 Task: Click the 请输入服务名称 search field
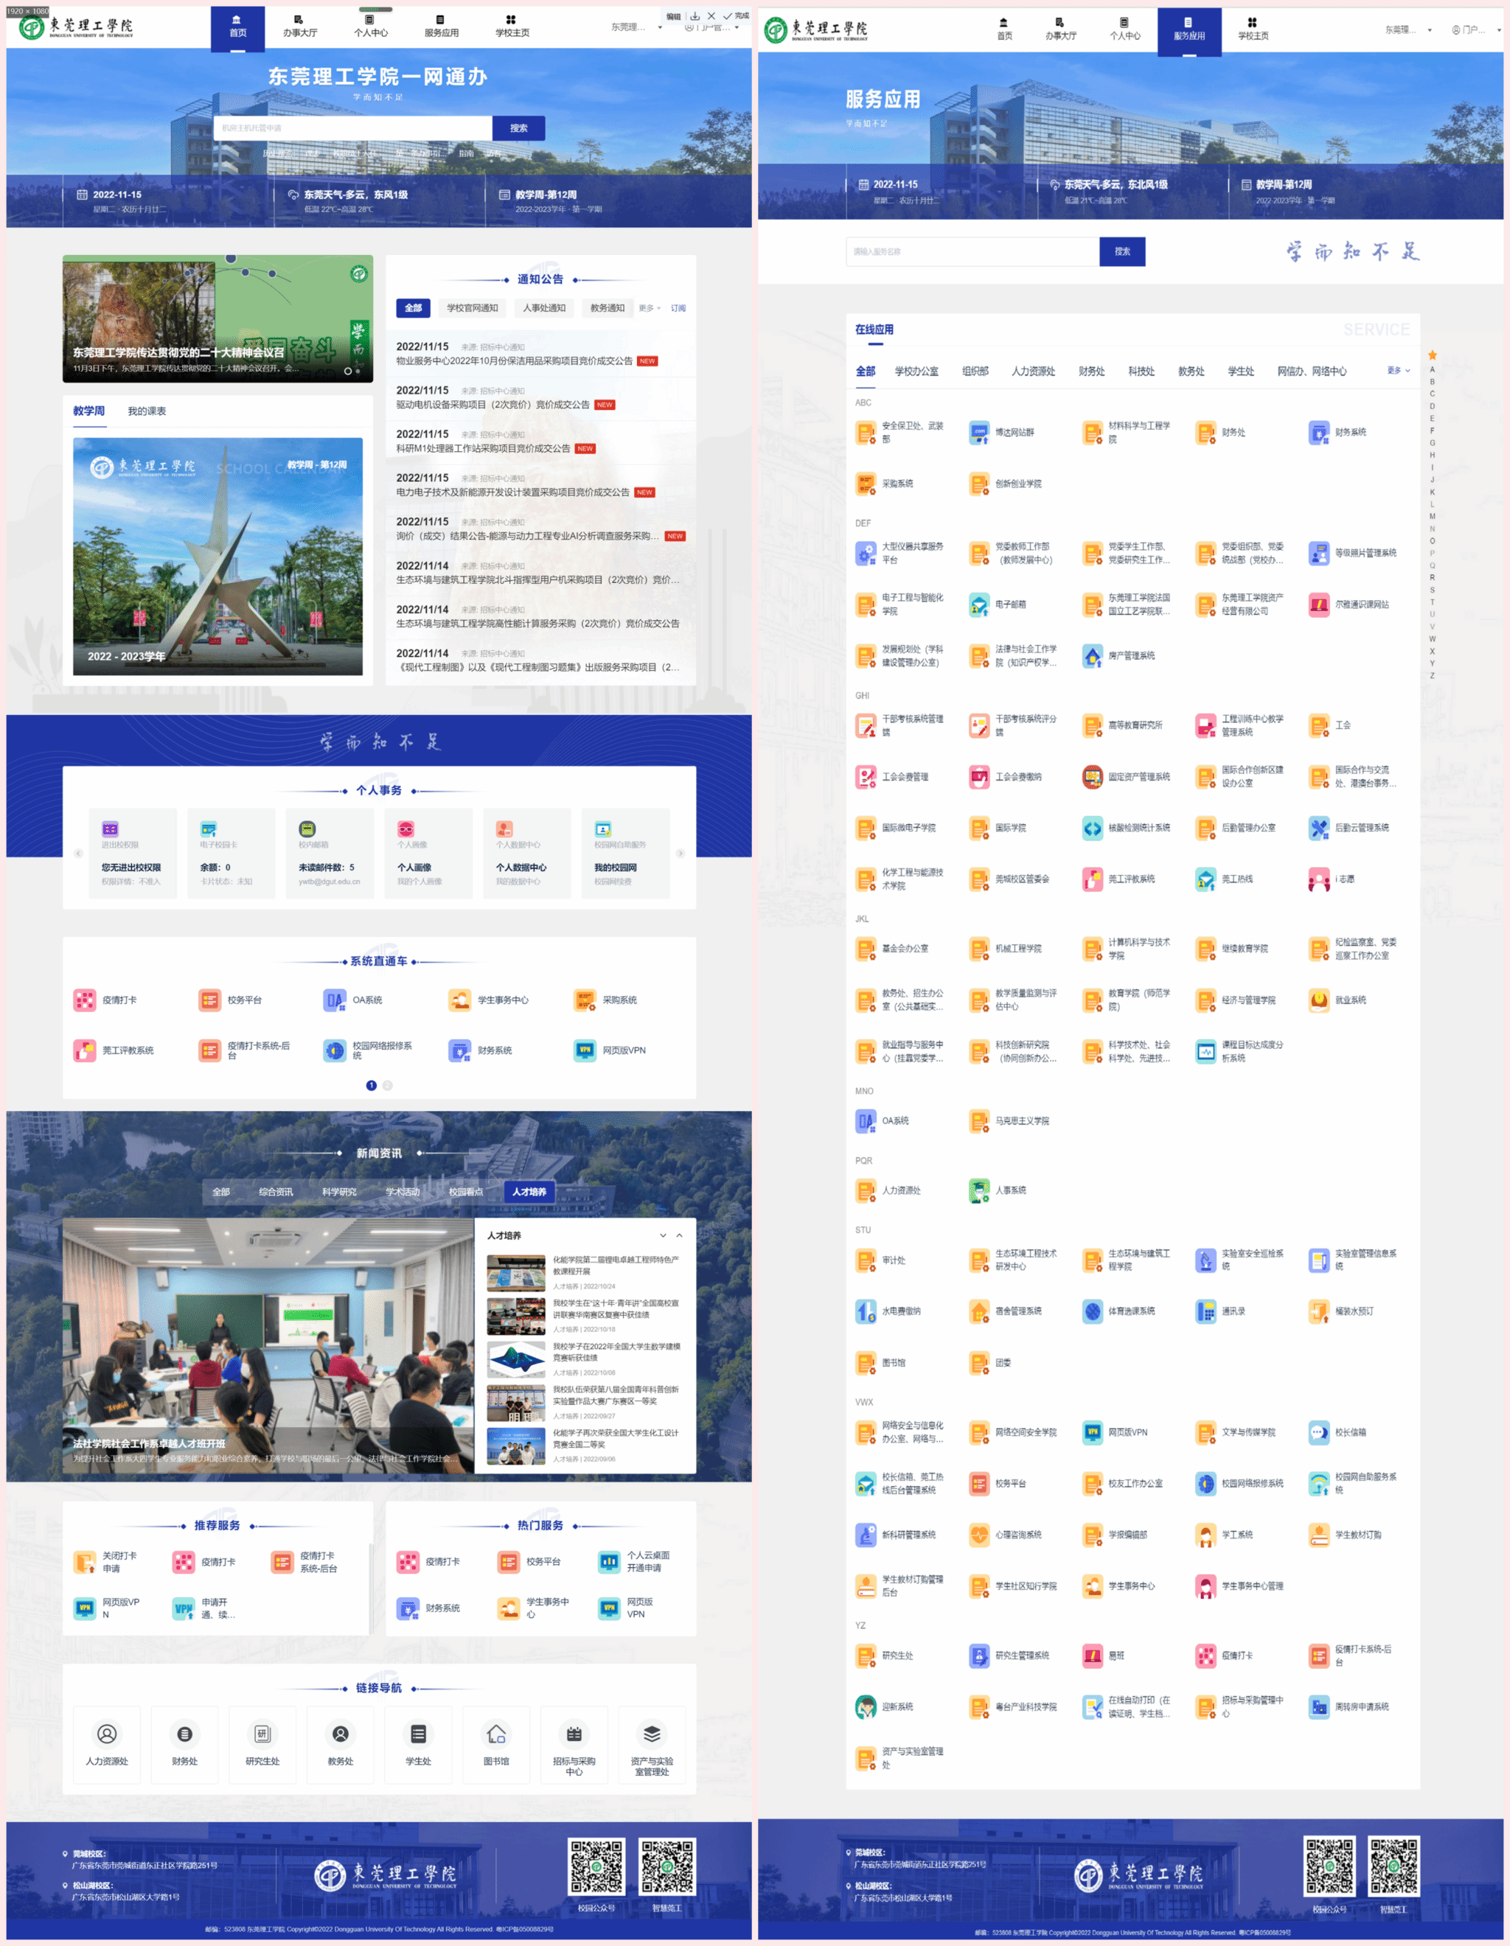[x=972, y=251]
